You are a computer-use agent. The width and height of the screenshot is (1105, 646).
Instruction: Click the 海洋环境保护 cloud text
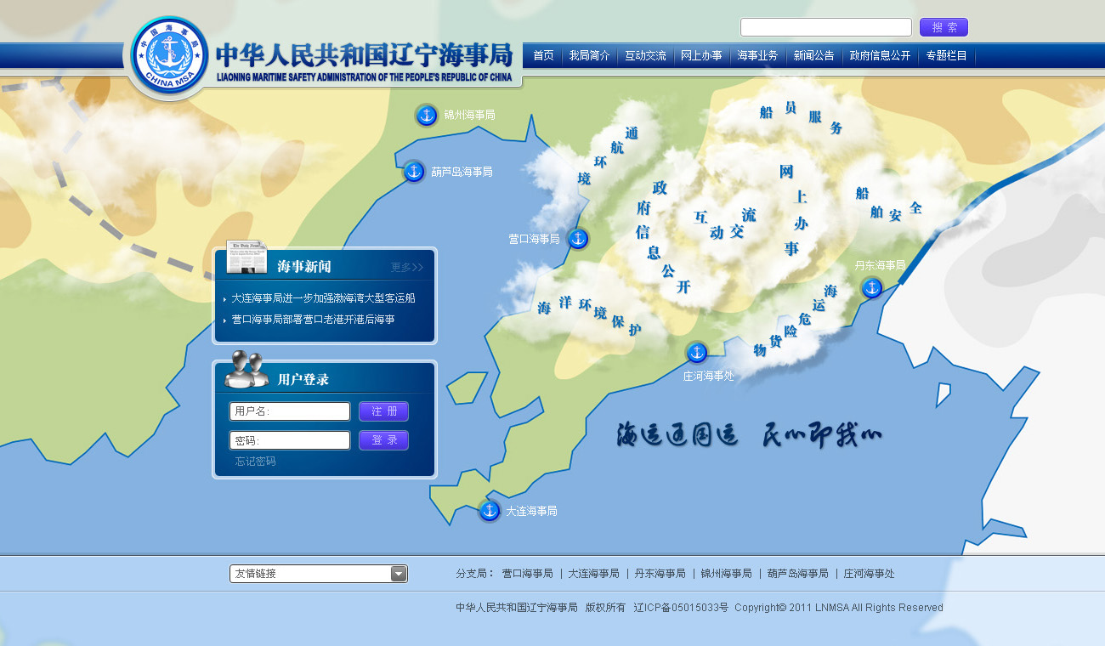tap(589, 317)
